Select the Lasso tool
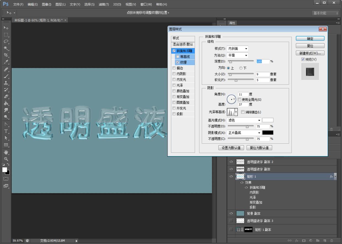342x244 pixels. [x=6, y=42]
